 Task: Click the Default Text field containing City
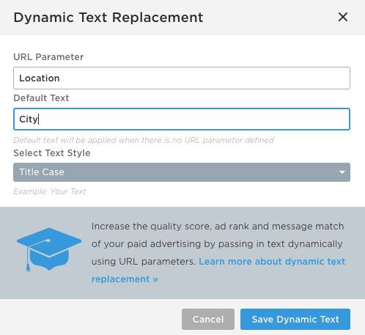(182, 119)
